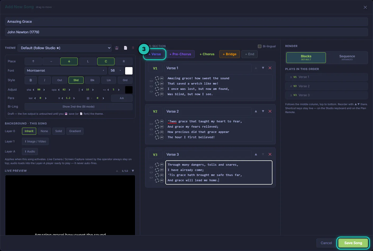Toggle bold text style
Image resolution: width=373 pixels, height=251 pixels.
[31, 80]
